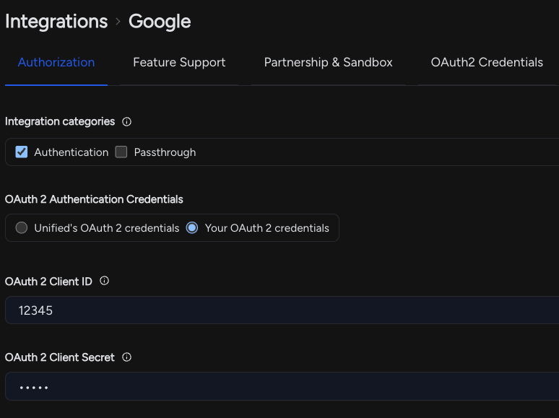Image resolution: width=559 pixels, height=418 pixels.
Task: Click the Integration categories heading label
Action: tap(60, 122)
